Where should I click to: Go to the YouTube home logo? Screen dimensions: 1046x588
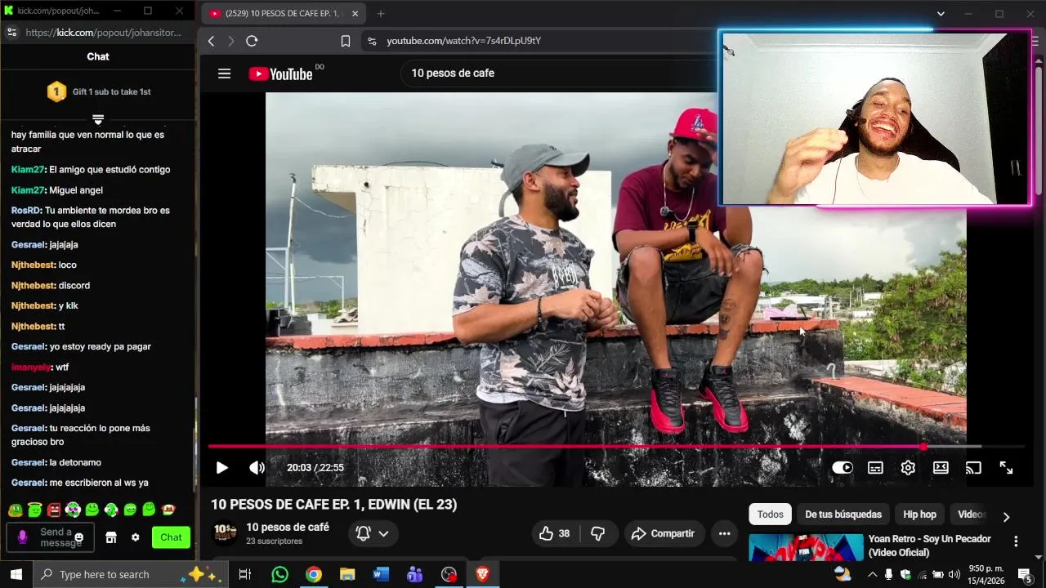(x=280, y=73)
